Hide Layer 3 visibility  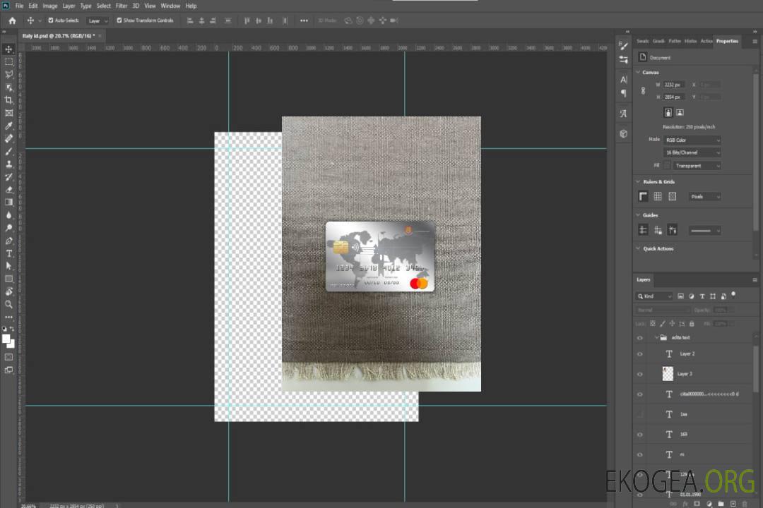tap(640, 374)
